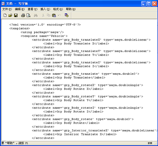Click the WordPad document icon in title bar
Viewport: 158px width, 146px height.
[3, 4]
